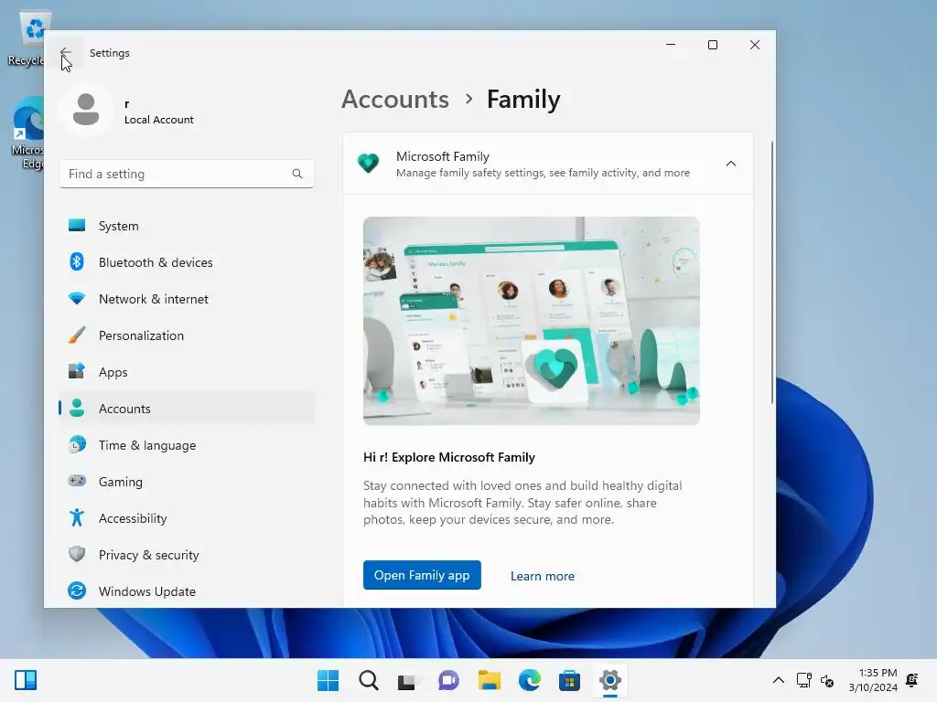937x702 pixels.
Task: Open Bluetooth & devices settings
Action: coord(187,262)
